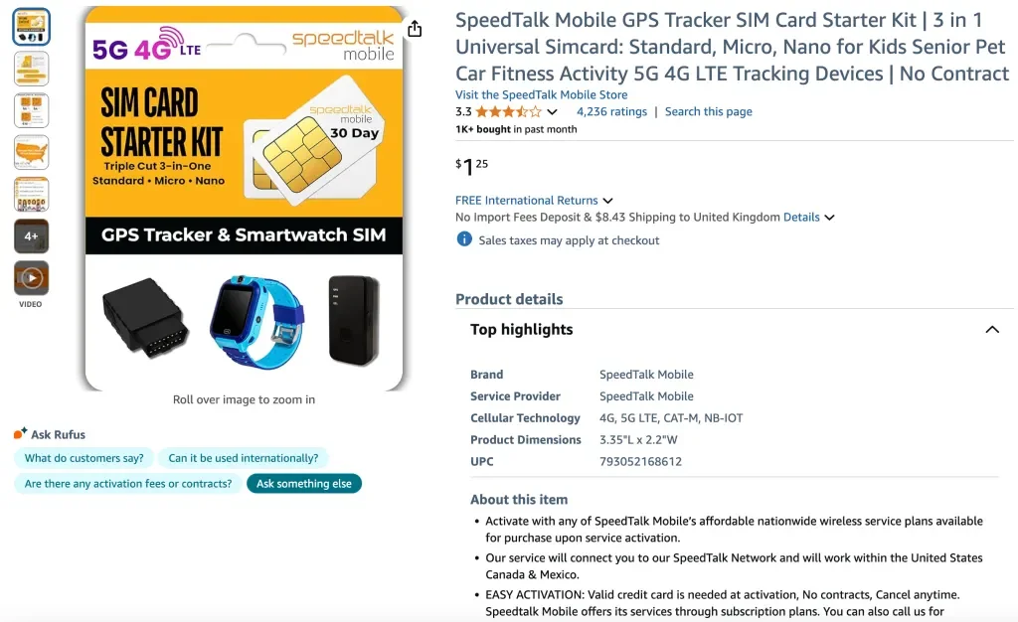The width and height of the screenshot is (1018, 622).
Task: Ask "What do customers say?" suggestion
Action: point(84,458)
